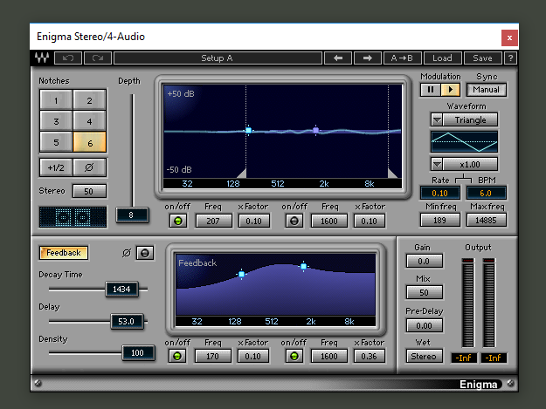The image size is (546, 409).
Task: Select 1 notch
Action: [x=56, y=100]
